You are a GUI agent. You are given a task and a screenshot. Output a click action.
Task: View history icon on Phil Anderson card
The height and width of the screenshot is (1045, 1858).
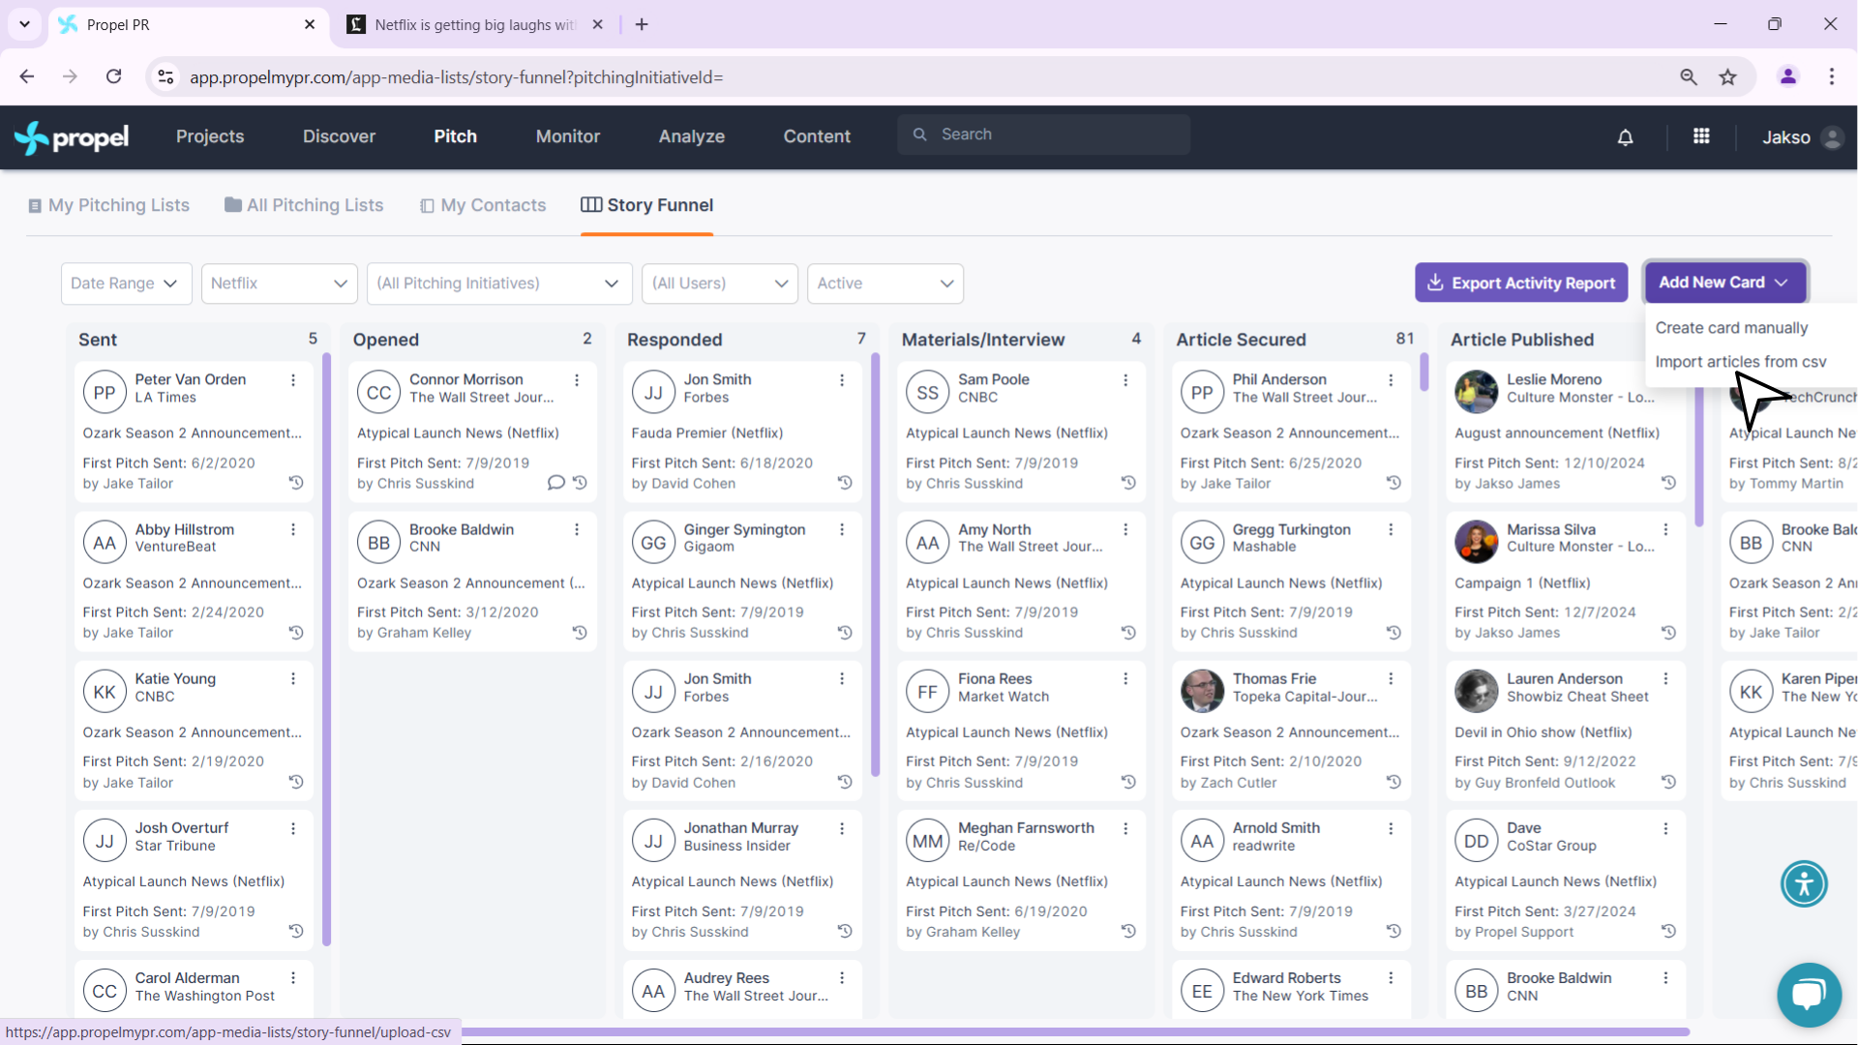click(1393, 483)
